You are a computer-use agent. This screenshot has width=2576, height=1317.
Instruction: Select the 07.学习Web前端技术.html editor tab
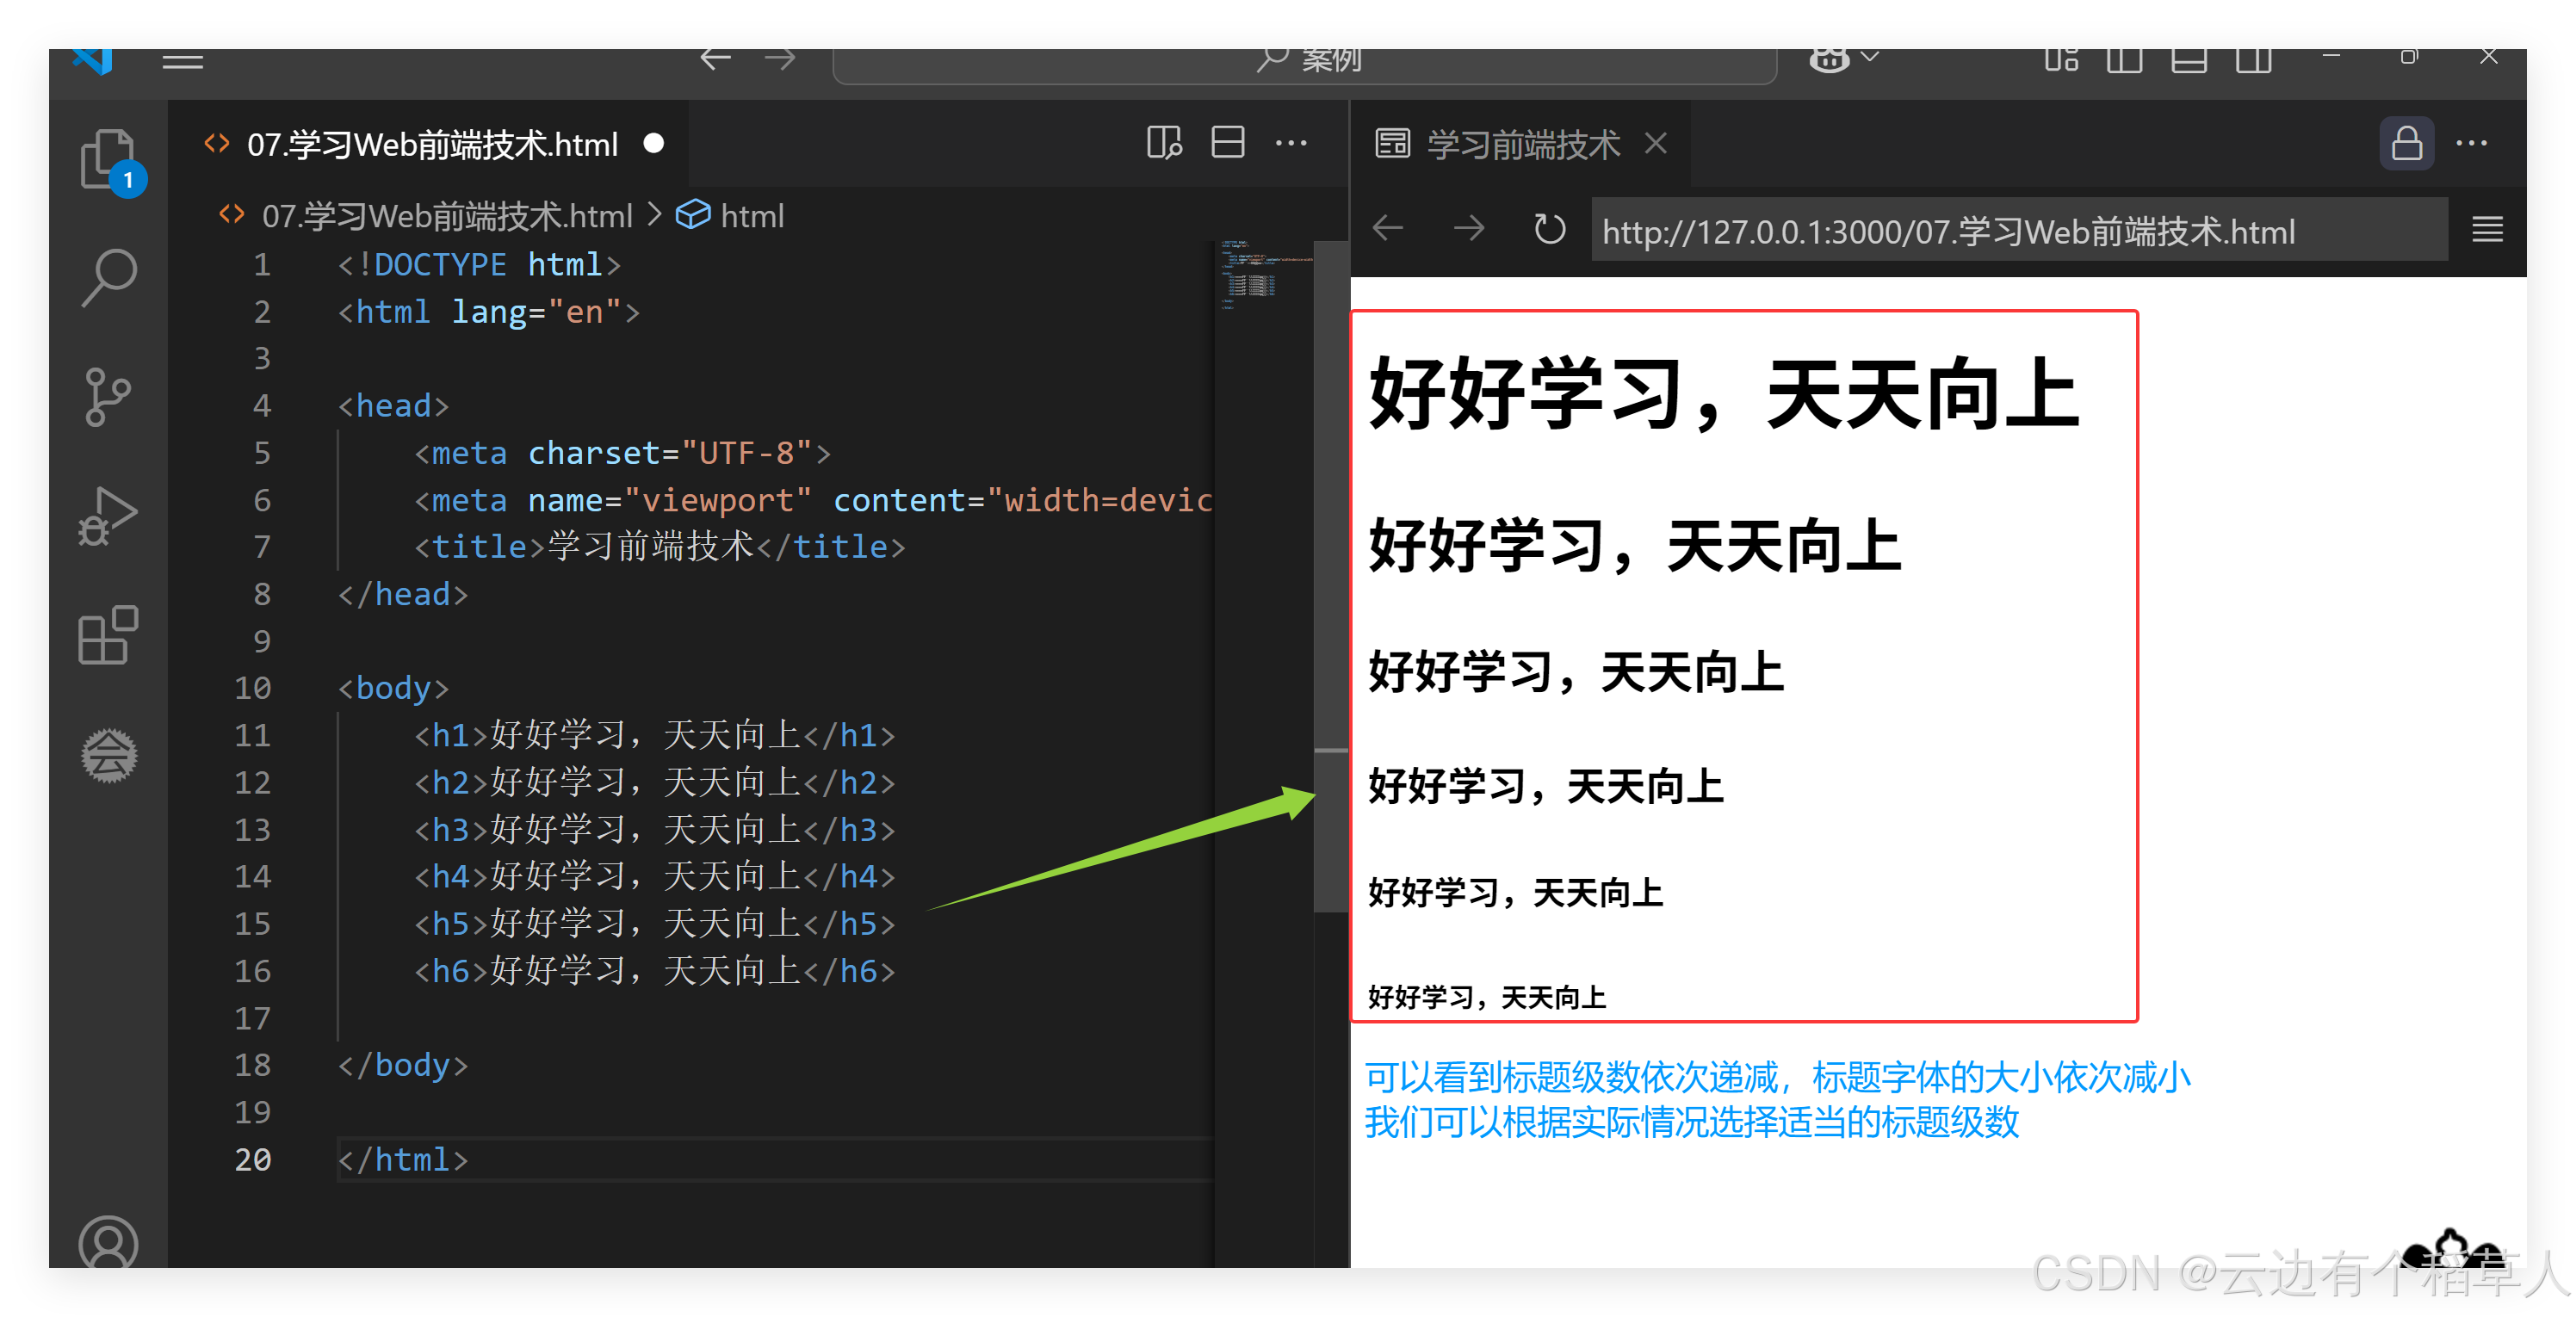tap(432, 145)
